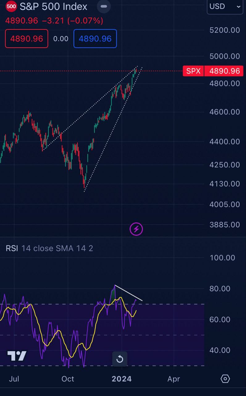
Task: Click the 2024 label on time axis
Action: [122, 379]
